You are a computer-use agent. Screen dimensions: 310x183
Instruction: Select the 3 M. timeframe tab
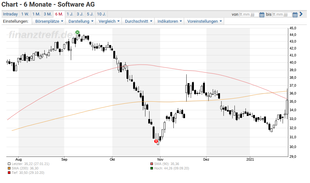[48, 14]
